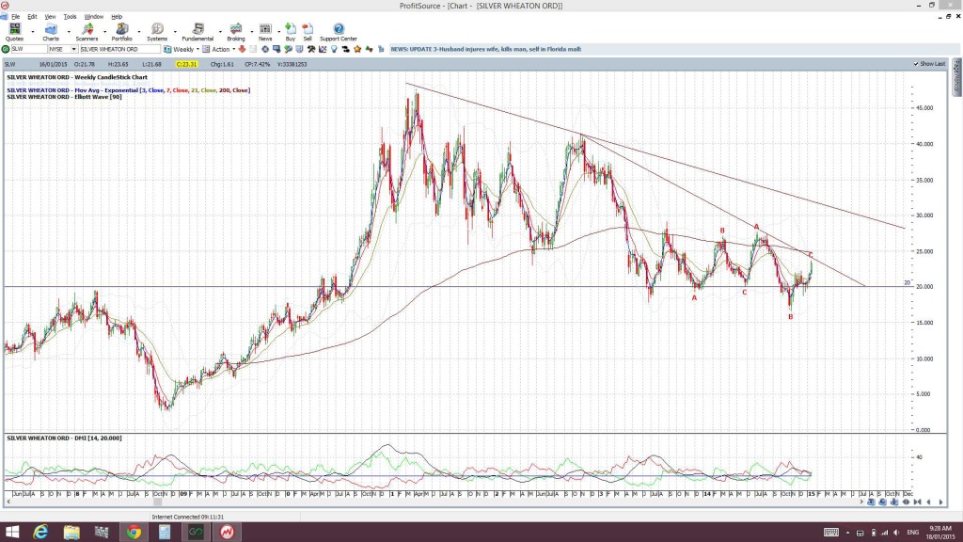Viewport: 963px width, 542px height.
Task: Open the Help menu
Action: [x=117, y=17]
